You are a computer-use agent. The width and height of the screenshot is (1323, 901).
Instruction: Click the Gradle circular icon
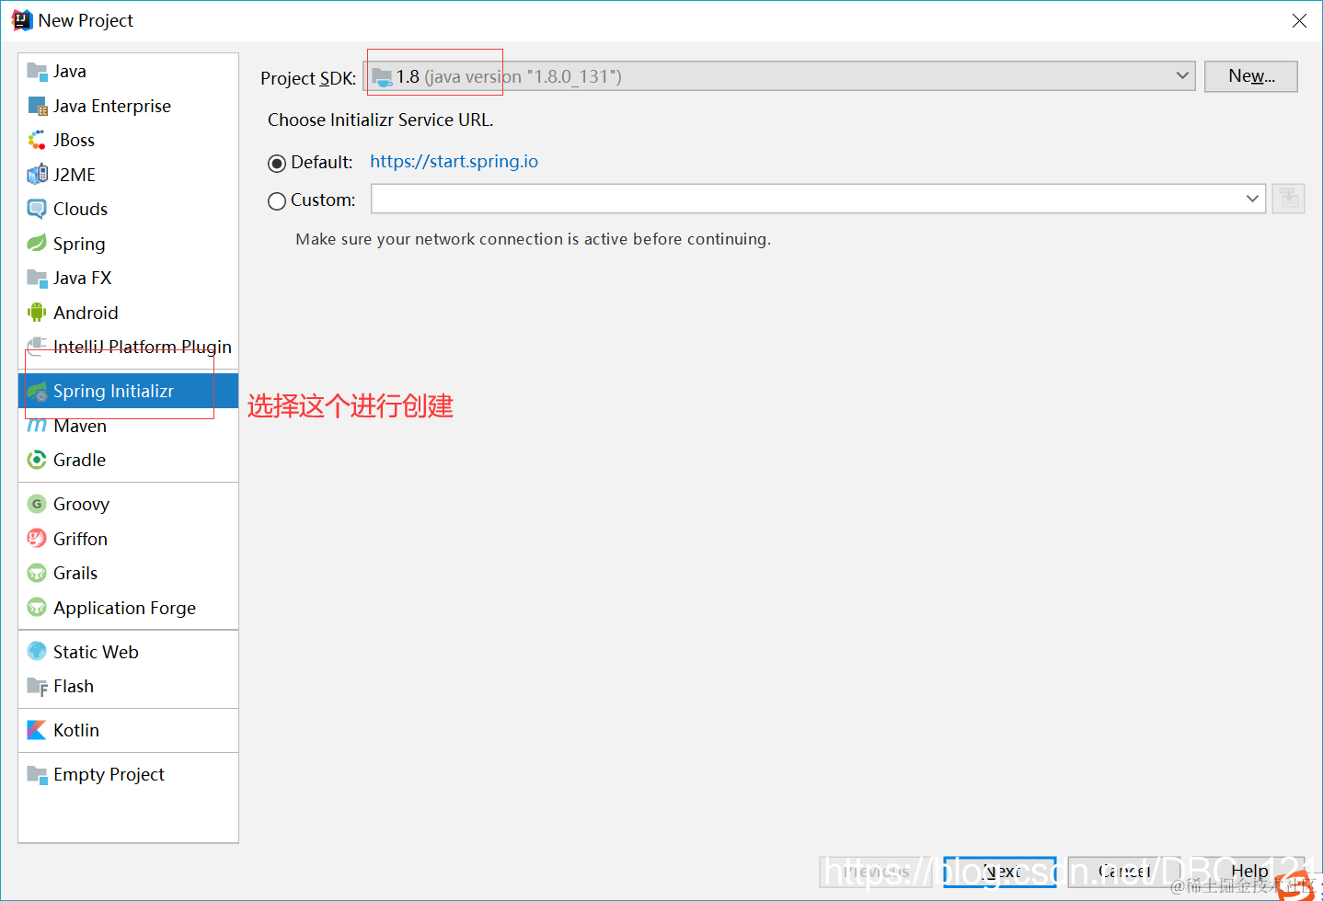37,460
